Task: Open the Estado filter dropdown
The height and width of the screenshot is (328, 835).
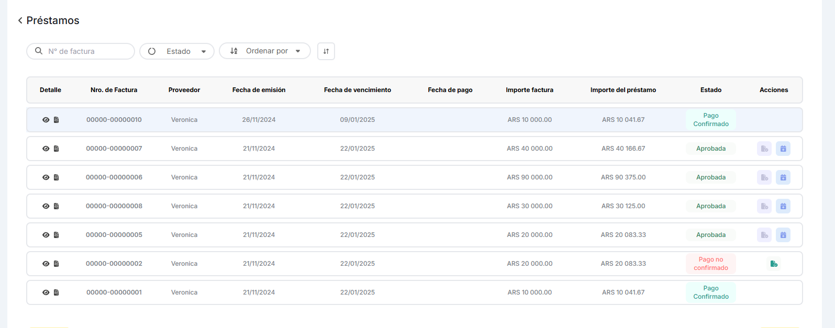Action: (x=177, y=51)
